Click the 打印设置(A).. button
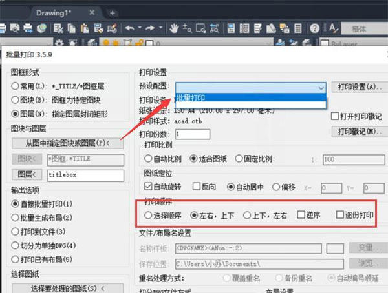388x293 pixels. 360,87
